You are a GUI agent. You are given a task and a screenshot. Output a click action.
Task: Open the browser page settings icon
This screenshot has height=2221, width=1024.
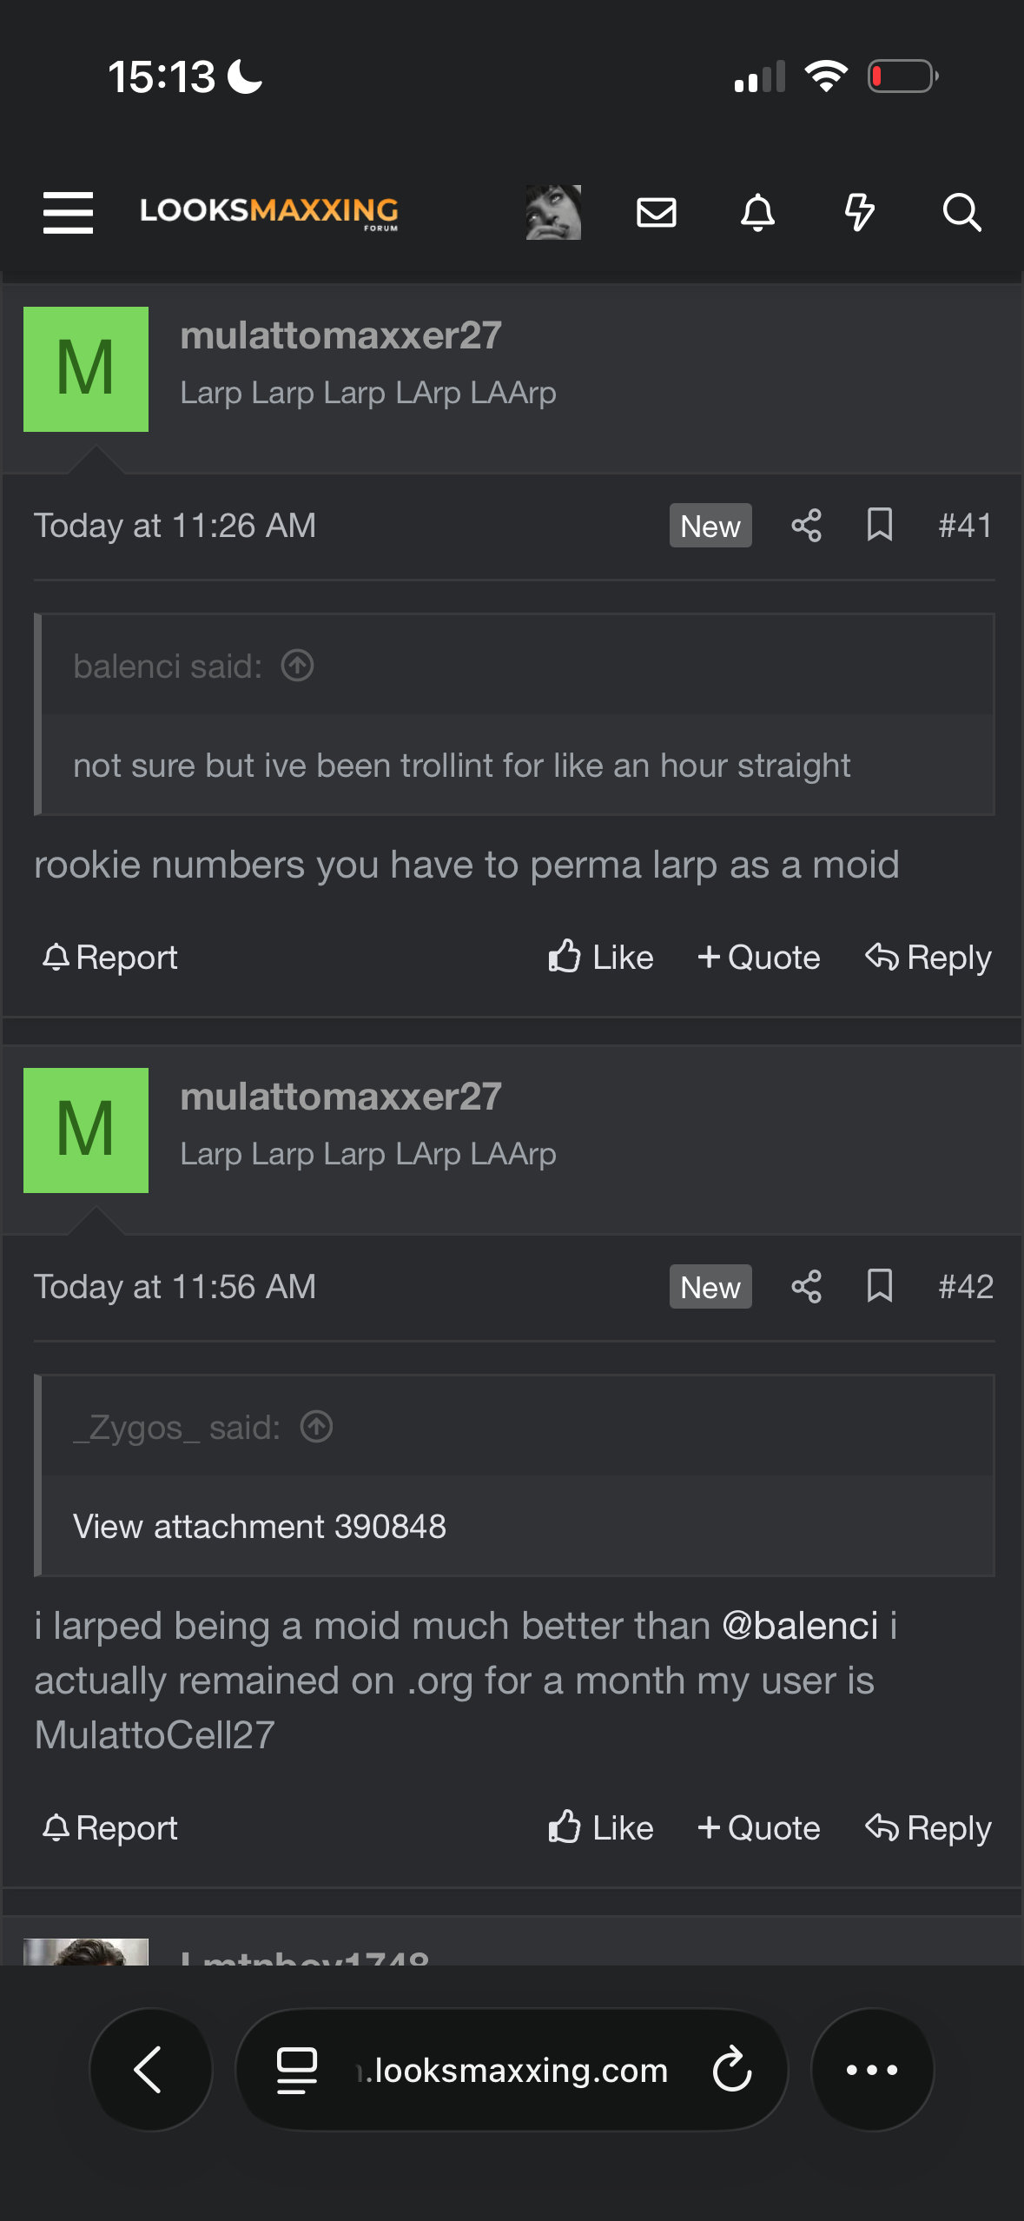click(297, 2071)
